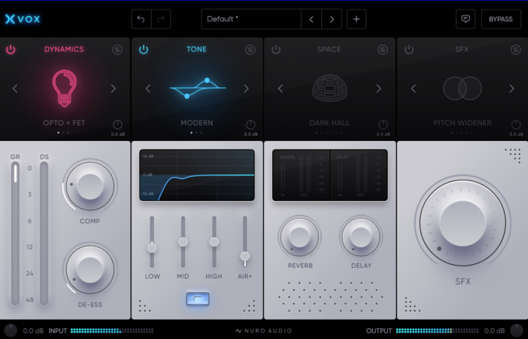Toggle the high-pass filter button
This screenshot has height=339, width=528.
tap(198, 299)
